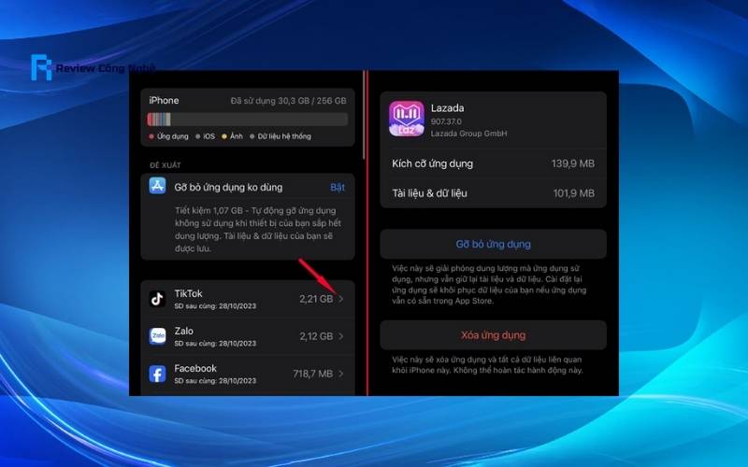Click the 2,12 GB size value
Image resolution: width=748 pixels, height=467 pixels.
point(316,336)
